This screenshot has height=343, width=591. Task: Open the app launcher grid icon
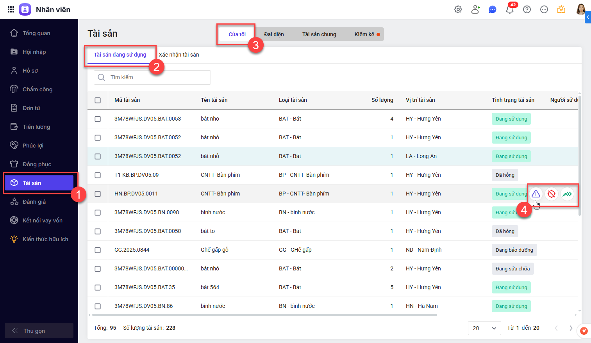point(11,9)
